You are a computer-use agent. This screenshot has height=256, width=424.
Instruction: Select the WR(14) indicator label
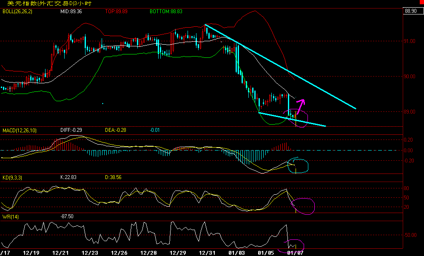(x=11, y=217)
